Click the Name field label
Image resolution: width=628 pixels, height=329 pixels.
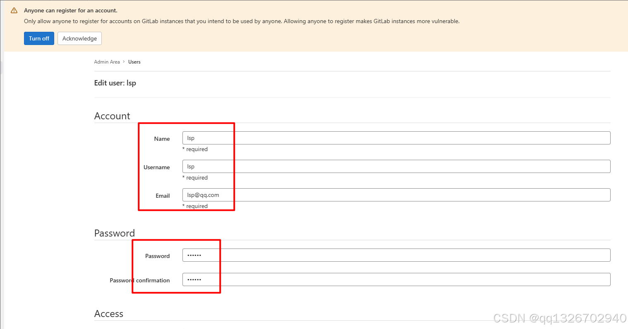tap(162, 139)
